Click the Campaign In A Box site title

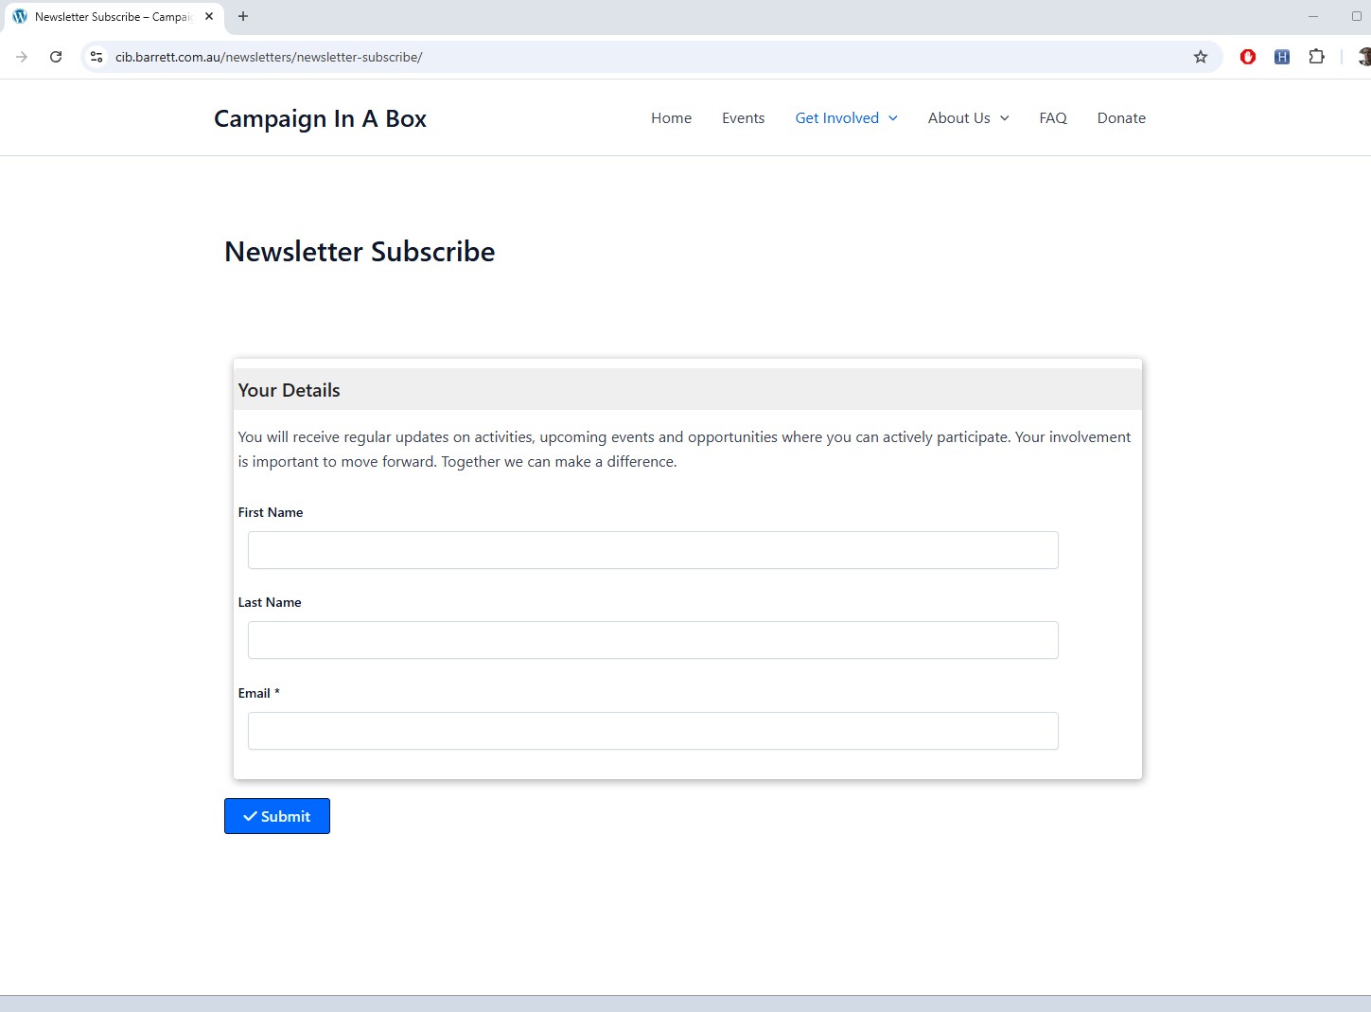(x=320, y=118)
